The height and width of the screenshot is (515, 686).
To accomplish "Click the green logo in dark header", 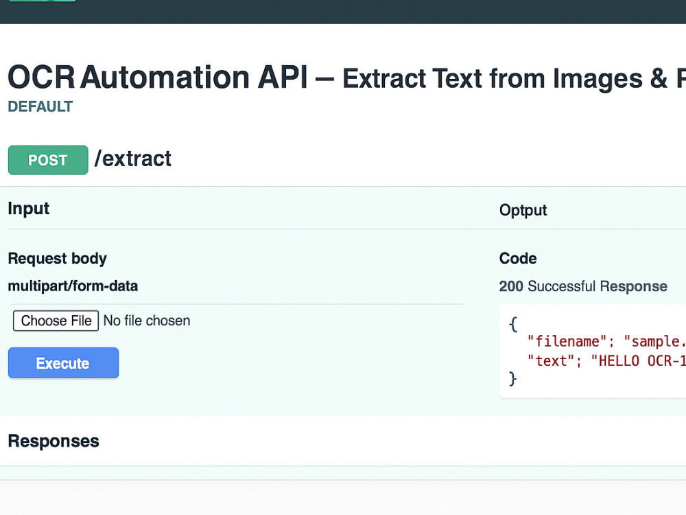I will point(43,1).
